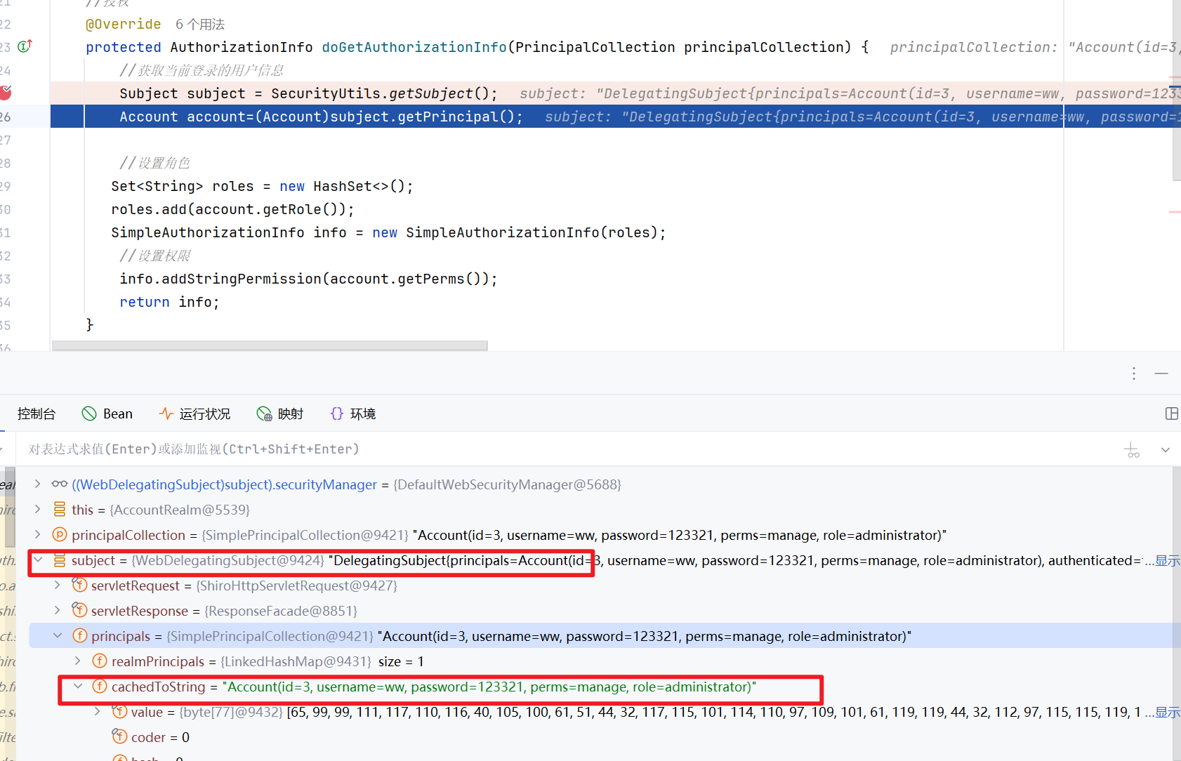Open the expression history dropdown arrow

1166,450
